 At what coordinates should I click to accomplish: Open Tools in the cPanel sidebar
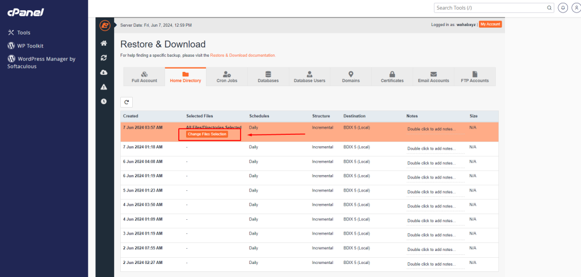23,33
